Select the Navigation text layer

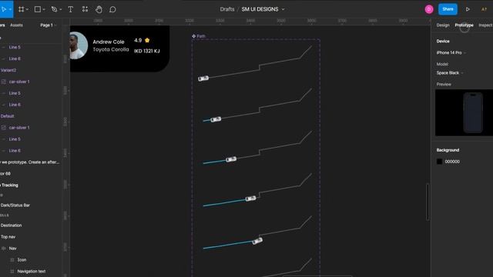32,272
